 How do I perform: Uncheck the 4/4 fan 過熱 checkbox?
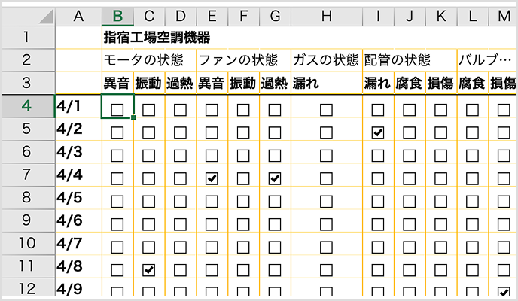point(275,178)
